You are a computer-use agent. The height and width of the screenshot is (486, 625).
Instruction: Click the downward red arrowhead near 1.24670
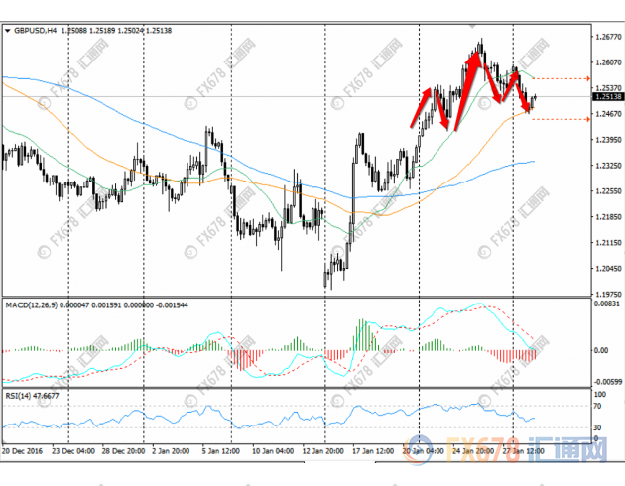[x=527, y=109]
